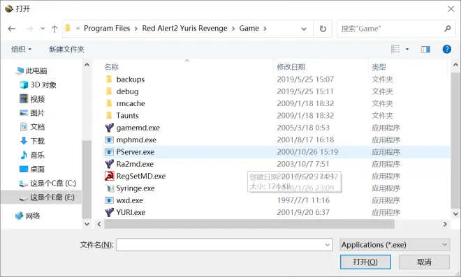
Task: Select gamemd.exe Yuri icon
Action: pos(109,128)
